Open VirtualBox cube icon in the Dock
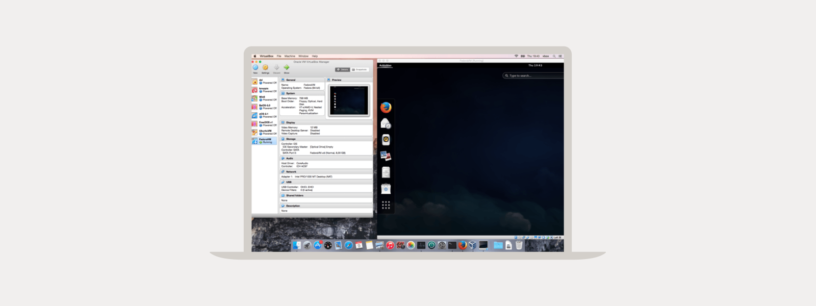This screenshot has width=816, height=306. (473, 245)
